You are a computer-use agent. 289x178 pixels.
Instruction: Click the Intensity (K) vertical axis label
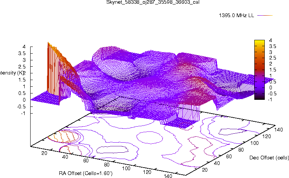pyautogui.click(x=12, y=73)
